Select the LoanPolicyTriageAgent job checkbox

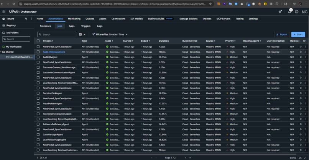[x=38, y=140]
